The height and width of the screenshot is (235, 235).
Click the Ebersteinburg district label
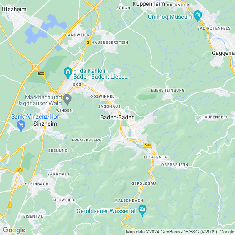point(168,90)
